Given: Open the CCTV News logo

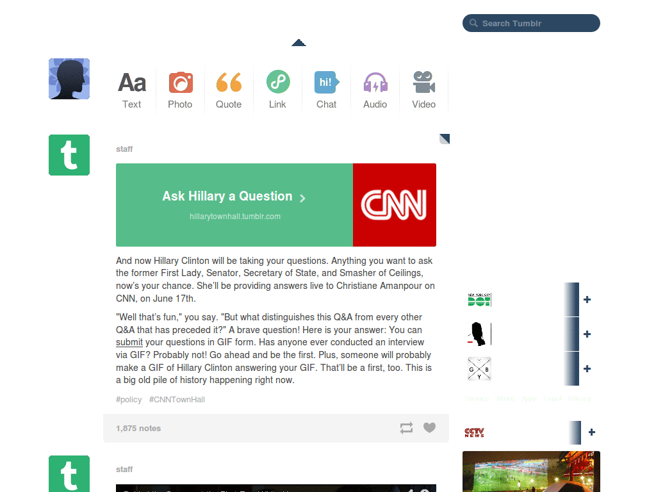Looking at the screenshot, I should [x=475, y=432].
